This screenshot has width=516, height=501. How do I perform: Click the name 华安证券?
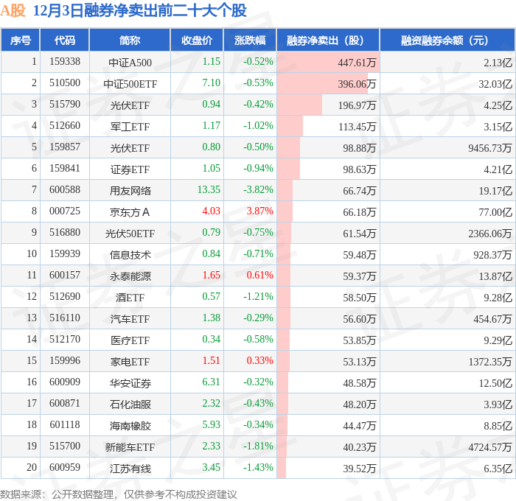pyautogui.click(x=130, y=383)
